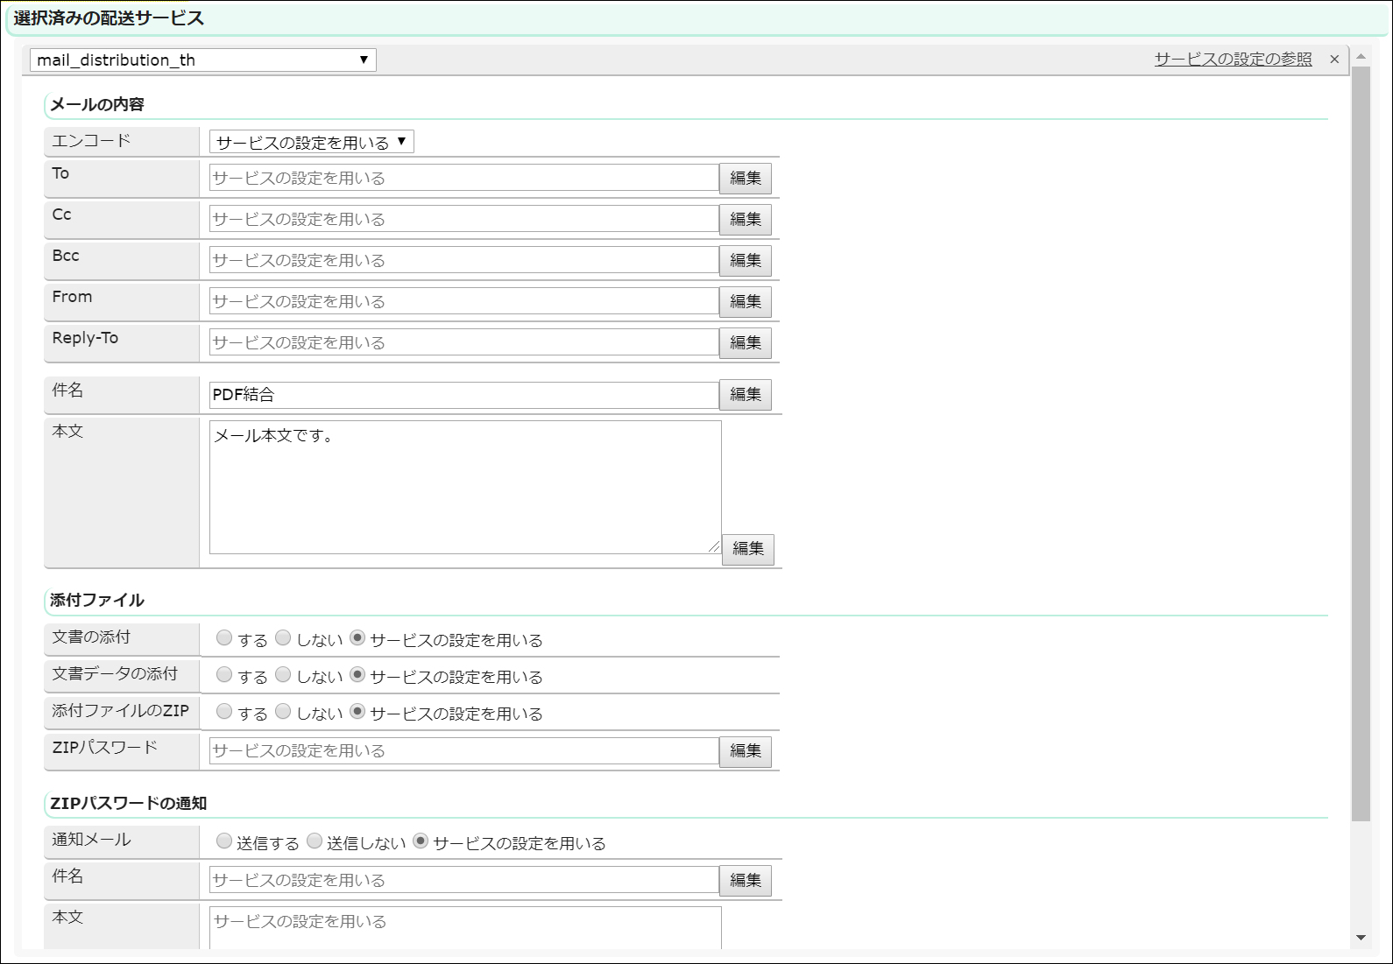Click 編集 button for Reply-To field
The height and width of the screenshot is (964, 1393).
pos(745,343)
